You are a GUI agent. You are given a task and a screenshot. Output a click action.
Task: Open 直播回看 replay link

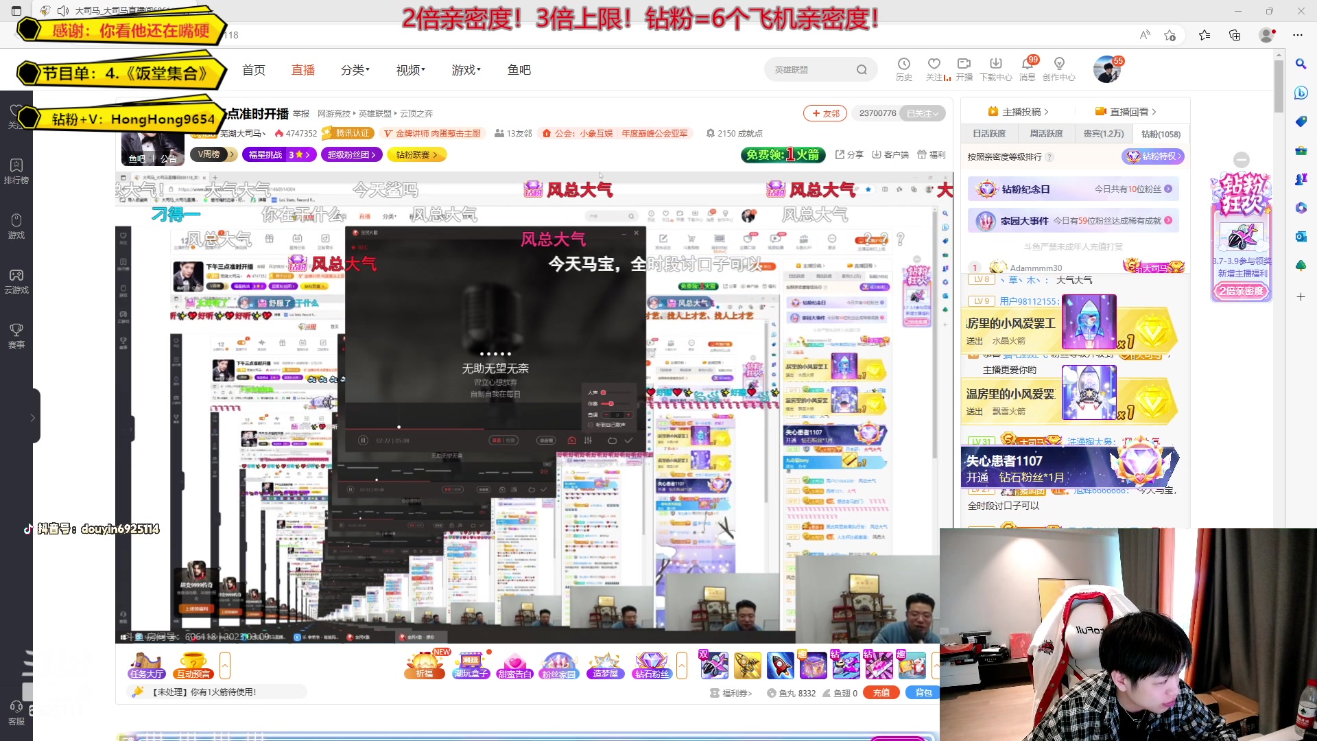pos(1126,112)
